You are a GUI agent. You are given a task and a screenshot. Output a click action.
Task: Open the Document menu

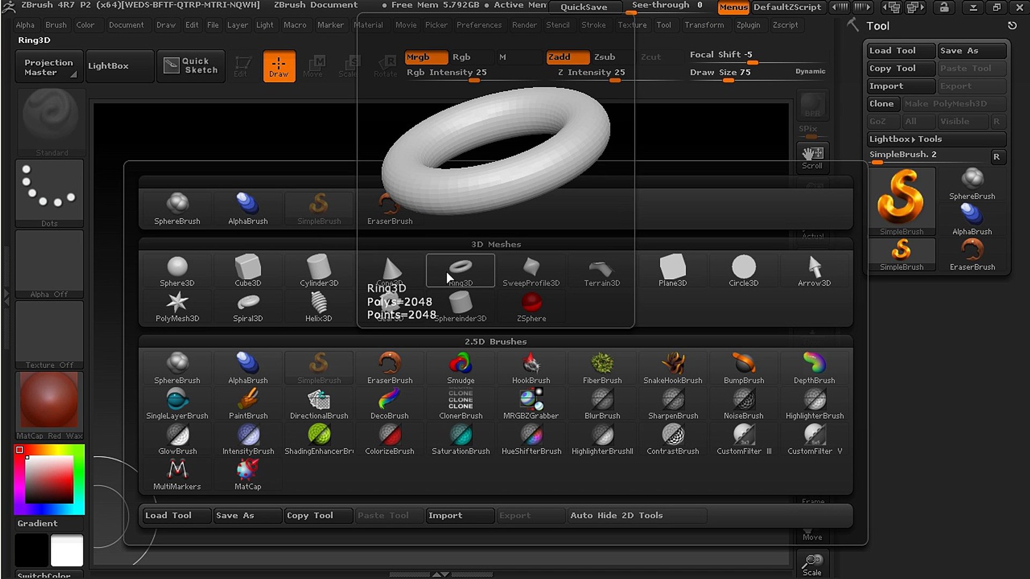[126, 25]
